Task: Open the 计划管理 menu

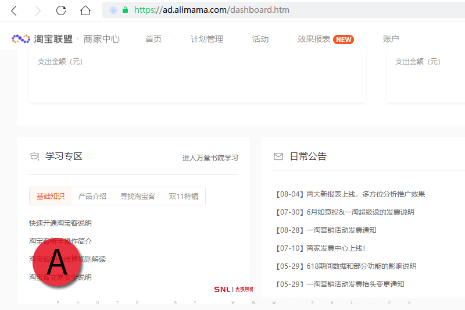Action: (207, 39)
